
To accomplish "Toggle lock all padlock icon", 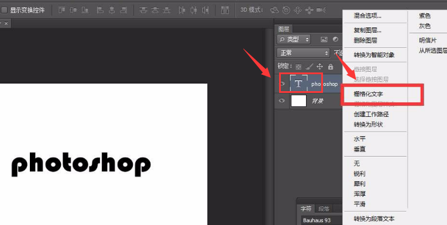I will (x=331, y=67).
